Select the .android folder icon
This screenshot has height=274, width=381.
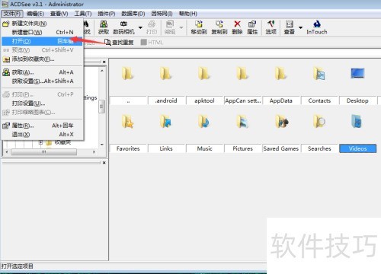click(166, 74)
